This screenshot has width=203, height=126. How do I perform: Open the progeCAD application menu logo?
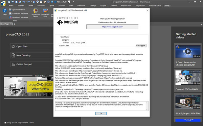pos(3,3)
